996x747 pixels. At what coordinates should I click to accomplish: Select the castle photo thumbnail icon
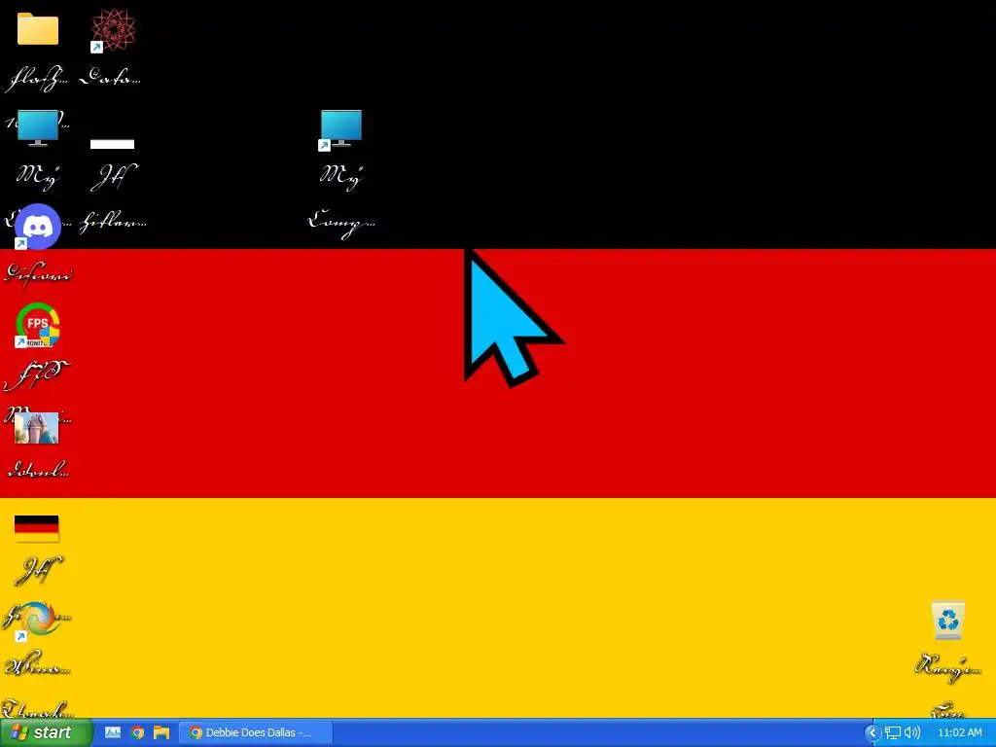click(37, 428)
